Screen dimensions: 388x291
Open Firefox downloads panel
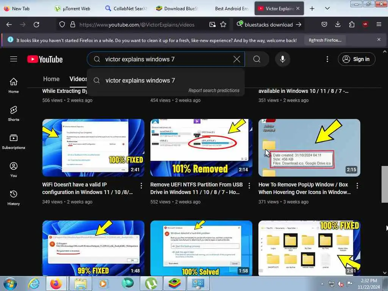click(x=338, y=25)
